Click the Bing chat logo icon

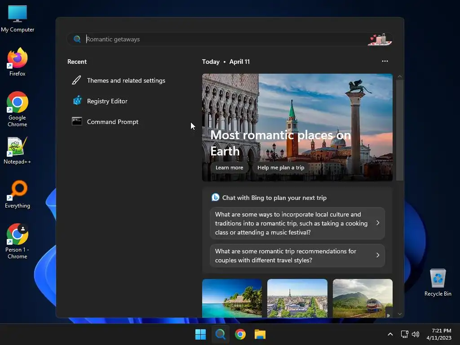point(215,198)
